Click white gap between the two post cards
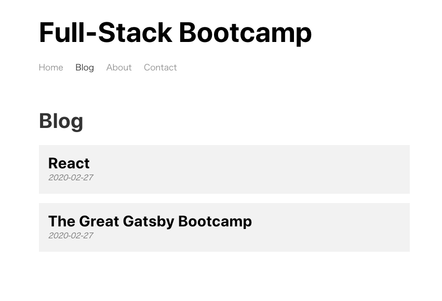 224,198
